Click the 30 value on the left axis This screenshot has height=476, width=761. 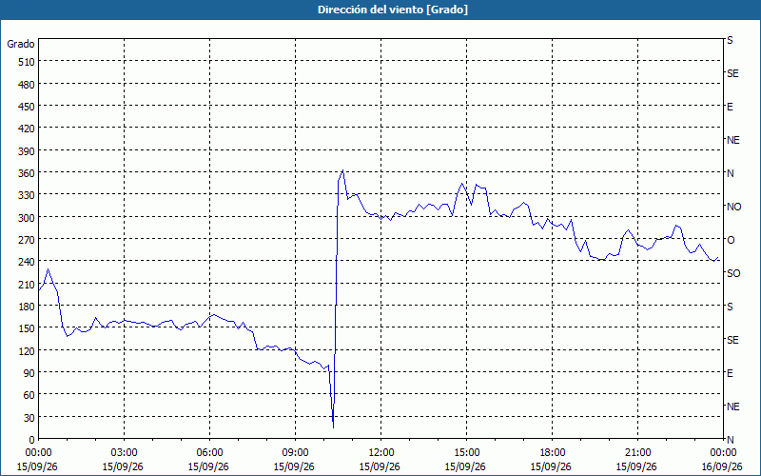[29, 418]
